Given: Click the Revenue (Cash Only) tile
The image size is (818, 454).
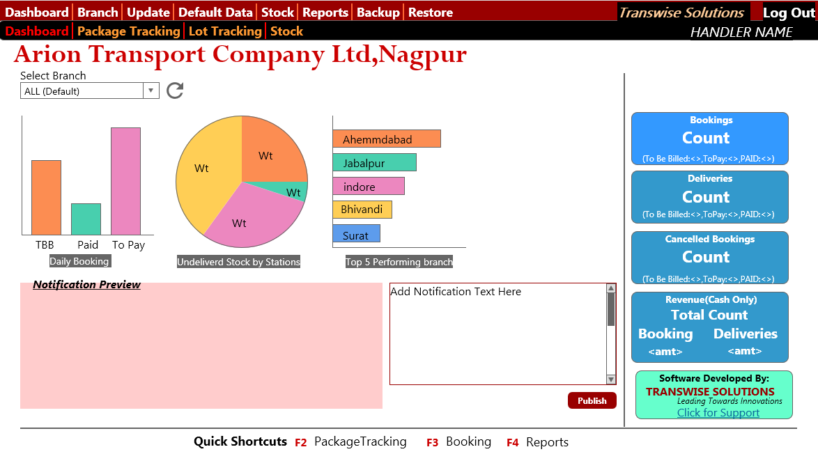Looking at the screenshot, I should (x=709, y=327).
